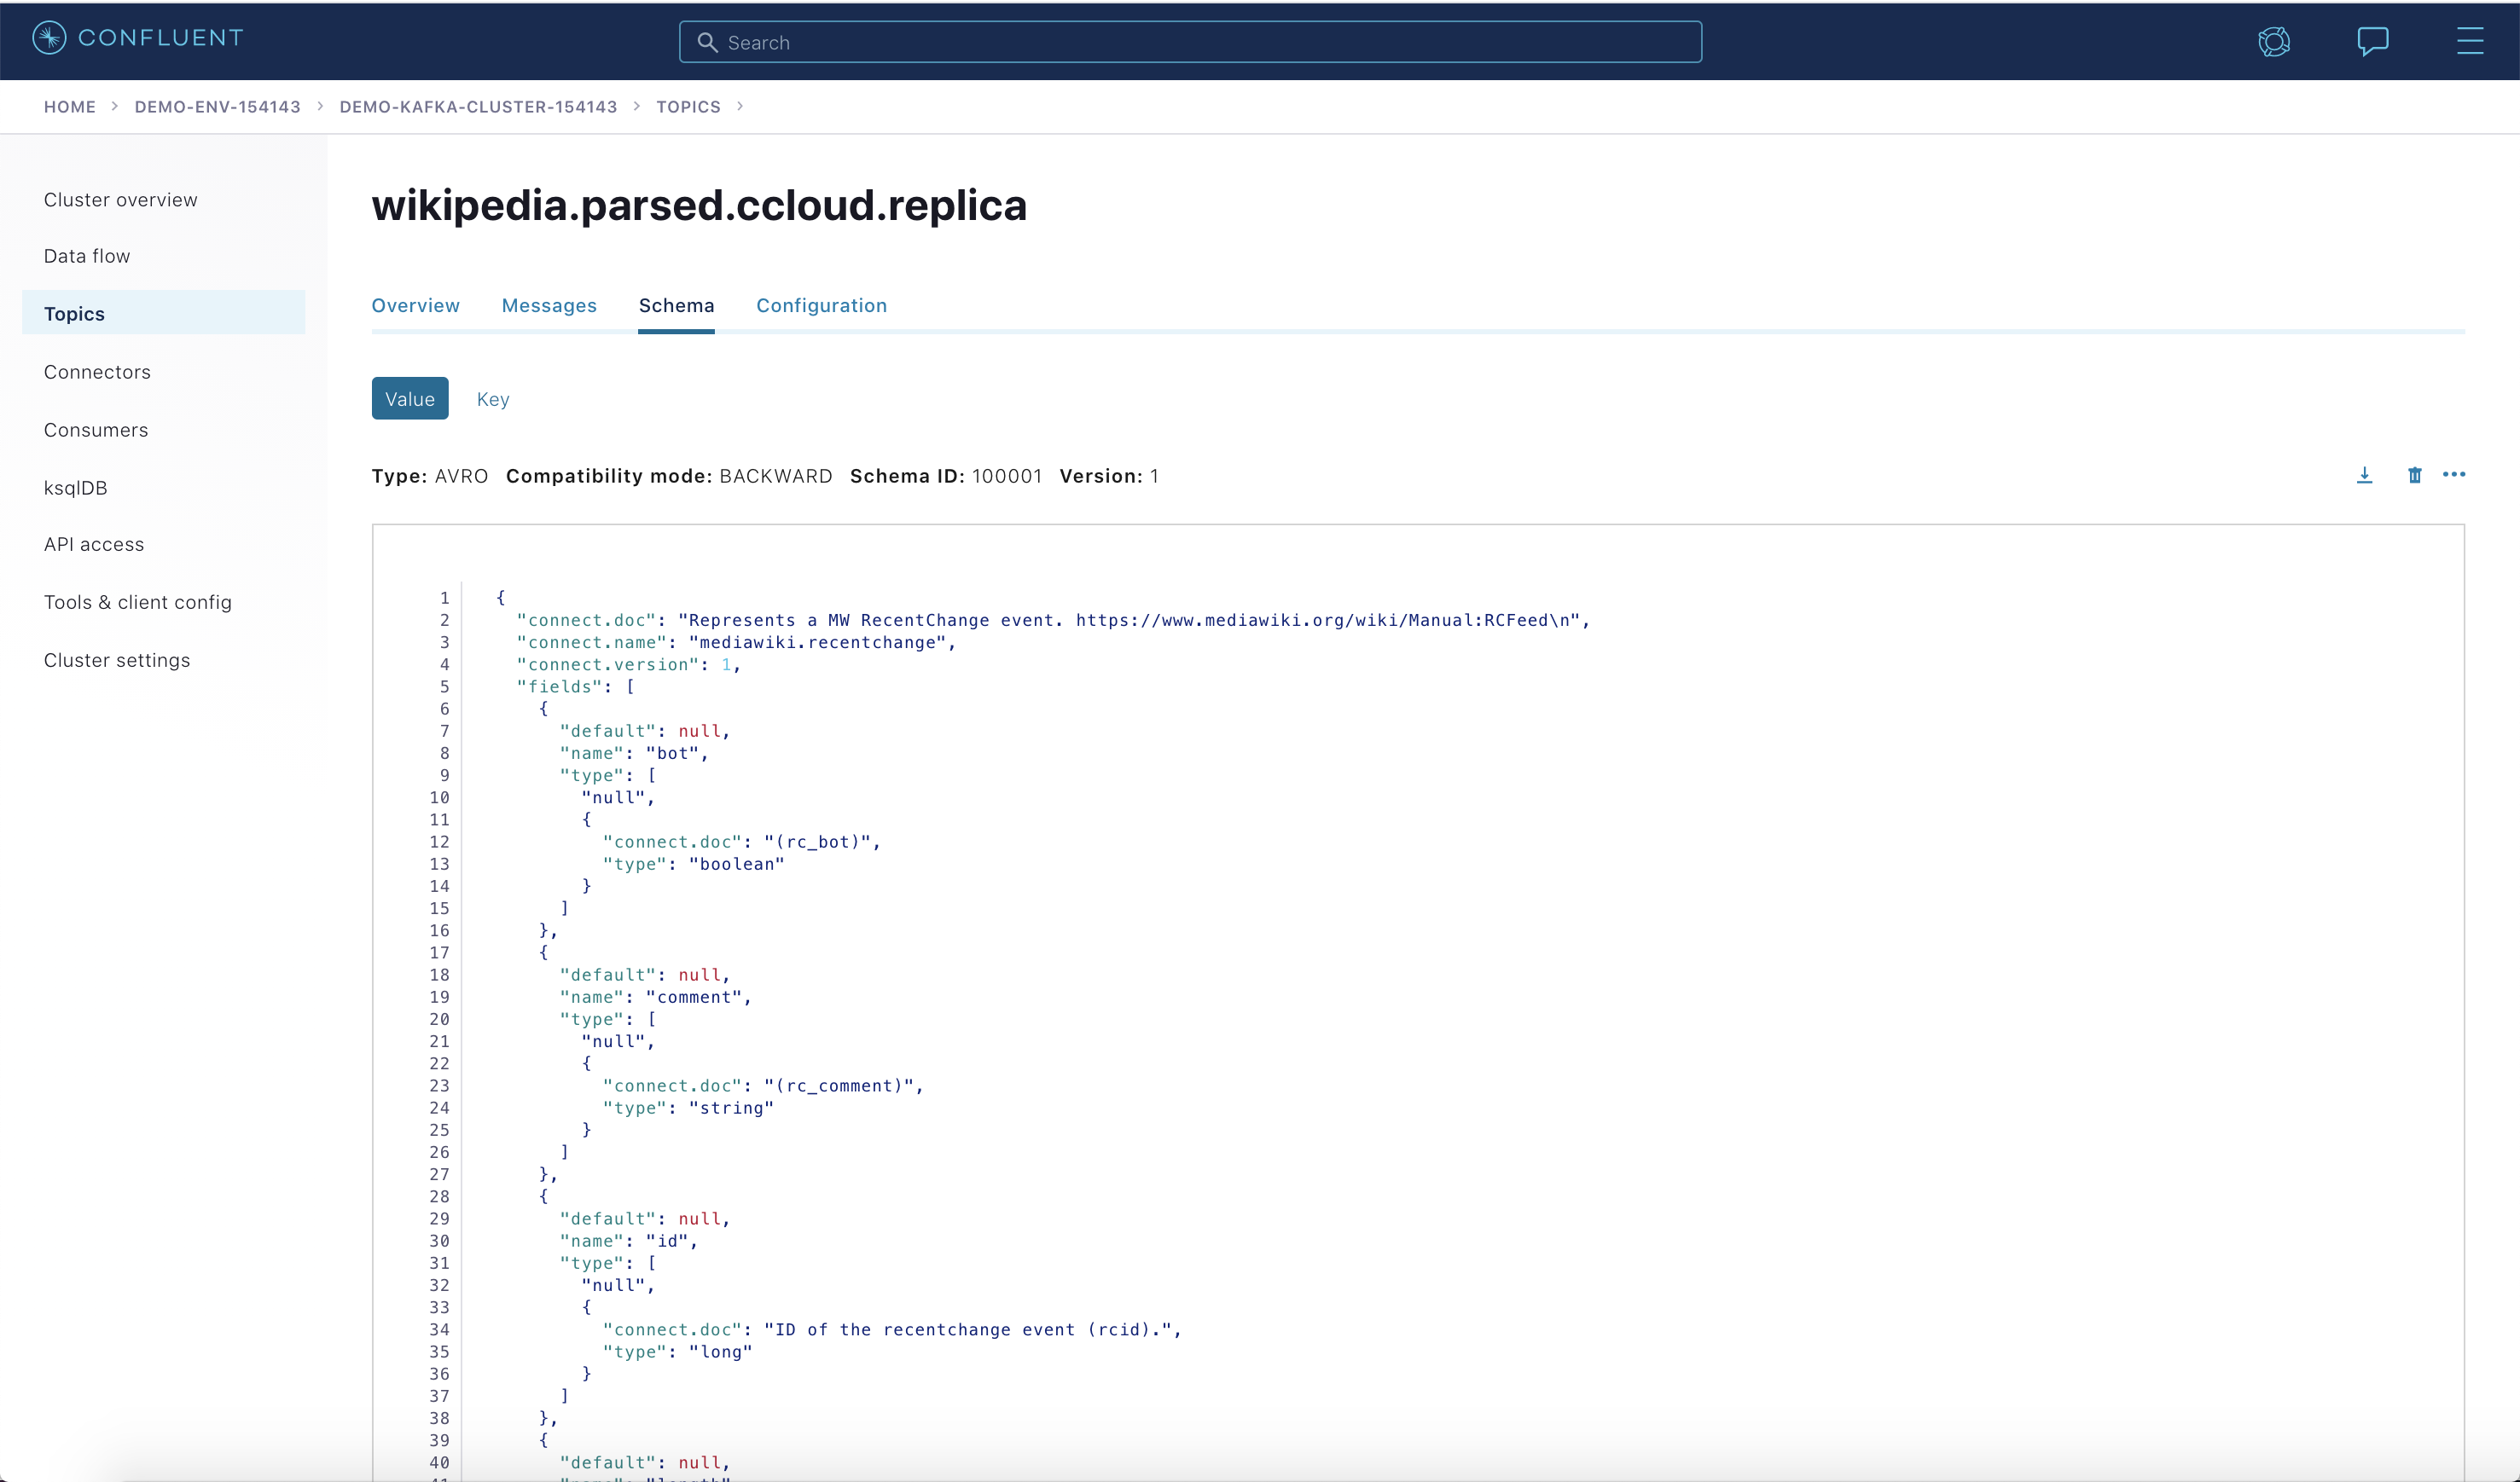Open the support lifebuoy icon
This screenshot has height=1482, width=2520.
pos(2274,42)
